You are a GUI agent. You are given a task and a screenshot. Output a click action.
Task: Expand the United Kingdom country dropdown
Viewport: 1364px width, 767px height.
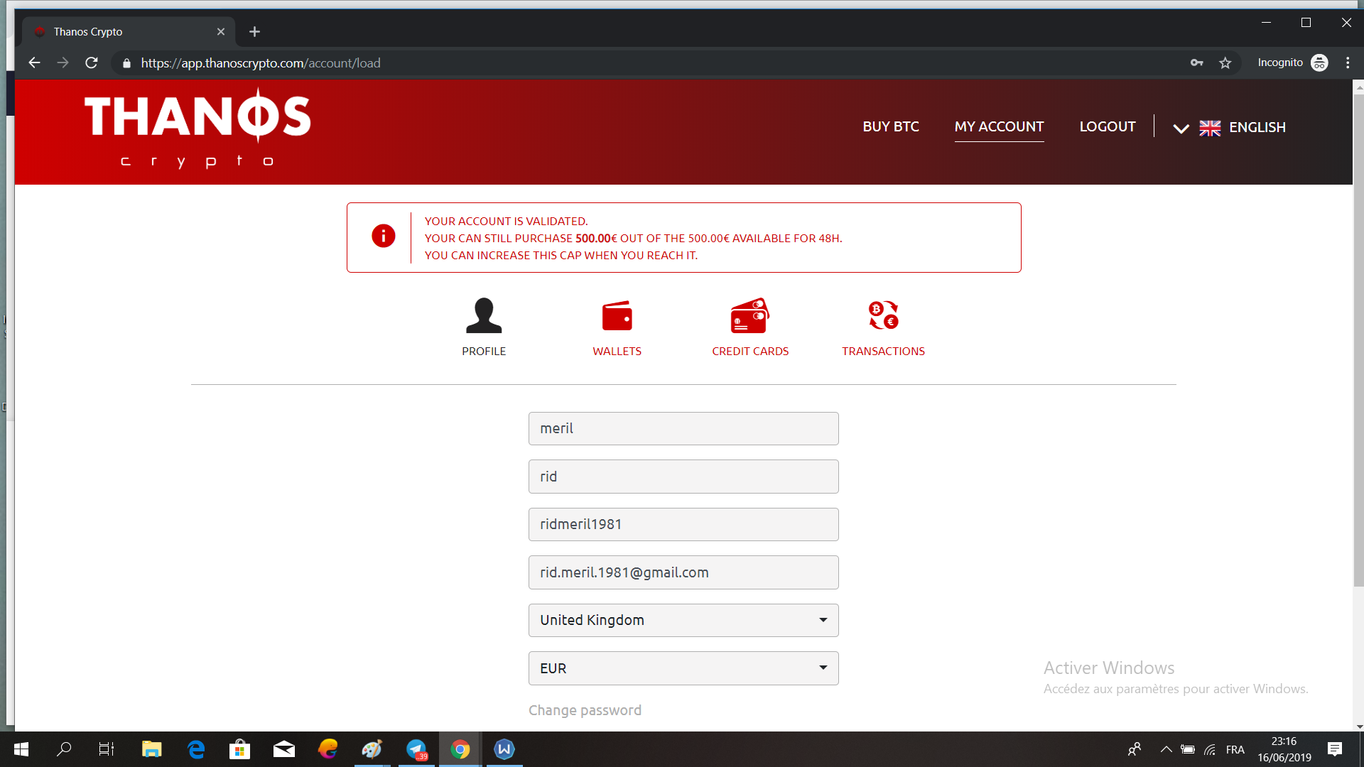683,620
